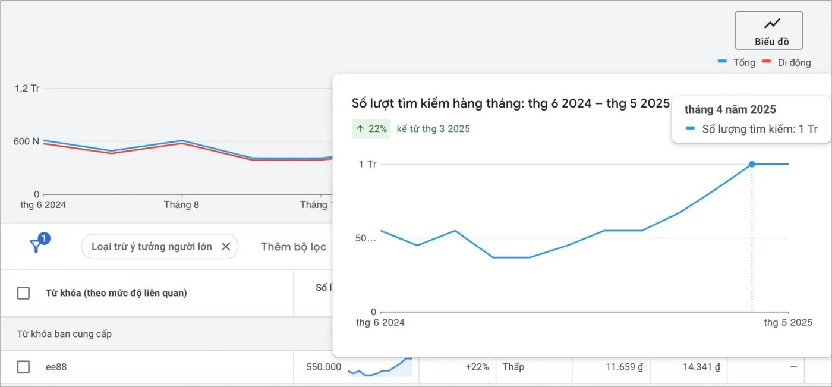The height and width of the screenshot is (387, 832).
Task: Click the 'Thấp' competition cell
Action: click(x=513, y=367)
